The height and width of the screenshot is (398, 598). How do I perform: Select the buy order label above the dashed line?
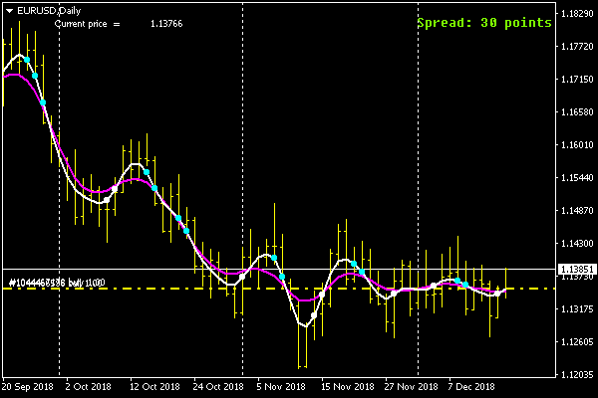(x=57, y=283)
